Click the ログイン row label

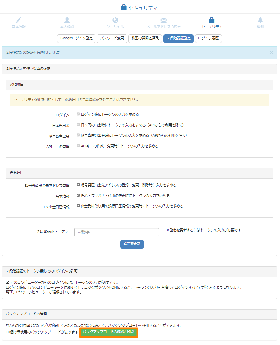pos(62,115)
